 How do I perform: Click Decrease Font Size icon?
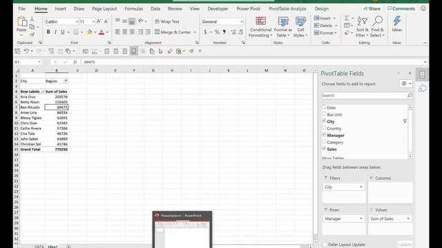coord(106,21)
